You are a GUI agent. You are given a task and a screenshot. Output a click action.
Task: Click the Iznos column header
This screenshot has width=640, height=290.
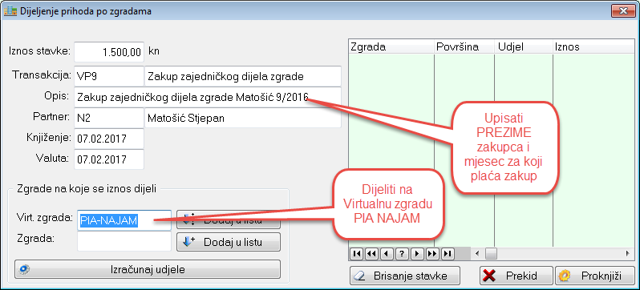pyautogui.click(x=593, y=46)
